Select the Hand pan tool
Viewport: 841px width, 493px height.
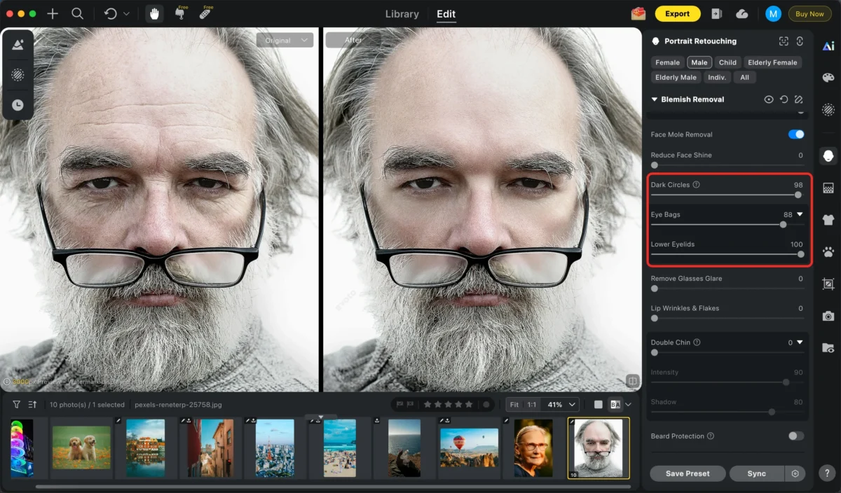pos(154,14)
